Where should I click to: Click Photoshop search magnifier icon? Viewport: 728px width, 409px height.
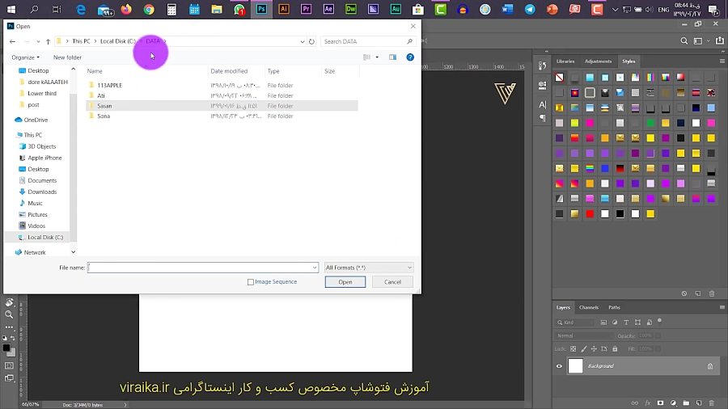pos(684,40)
